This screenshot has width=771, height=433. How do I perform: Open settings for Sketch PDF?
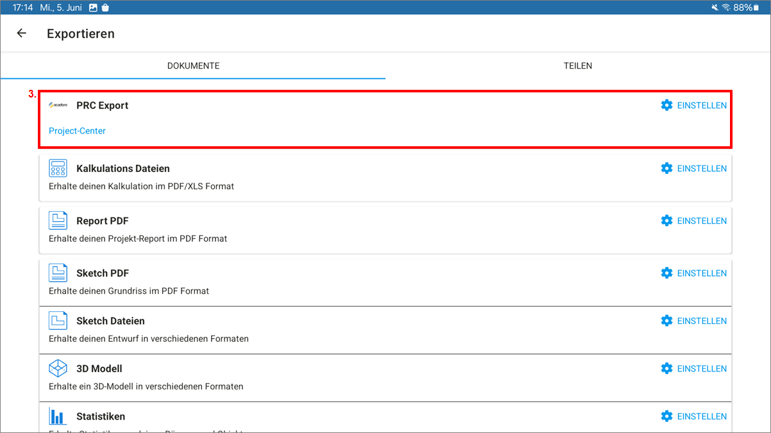click(693, 273)
